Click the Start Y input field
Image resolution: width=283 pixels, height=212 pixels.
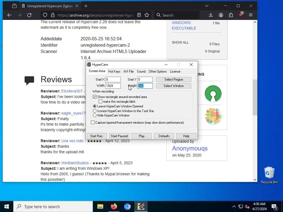145,79
